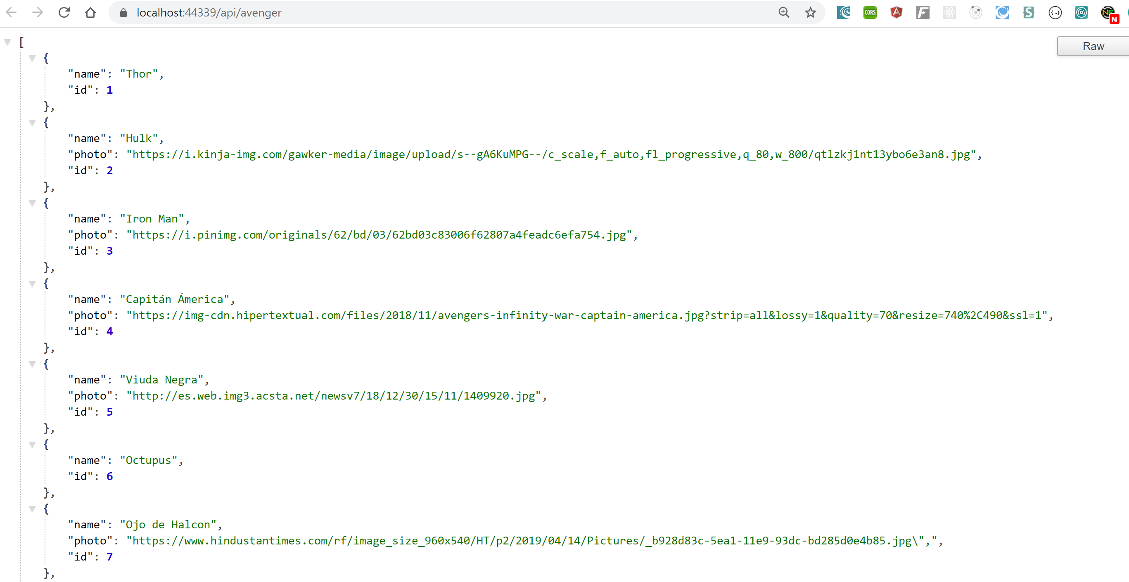
Task: Collapse the Octupus object
Action: click(32, 445)
